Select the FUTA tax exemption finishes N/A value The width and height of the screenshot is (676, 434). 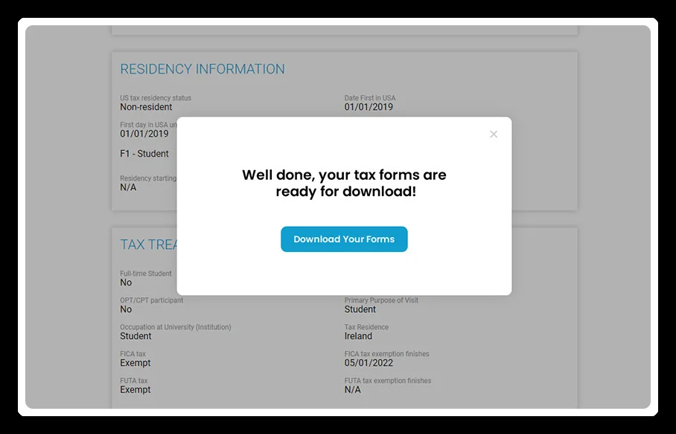352,389
